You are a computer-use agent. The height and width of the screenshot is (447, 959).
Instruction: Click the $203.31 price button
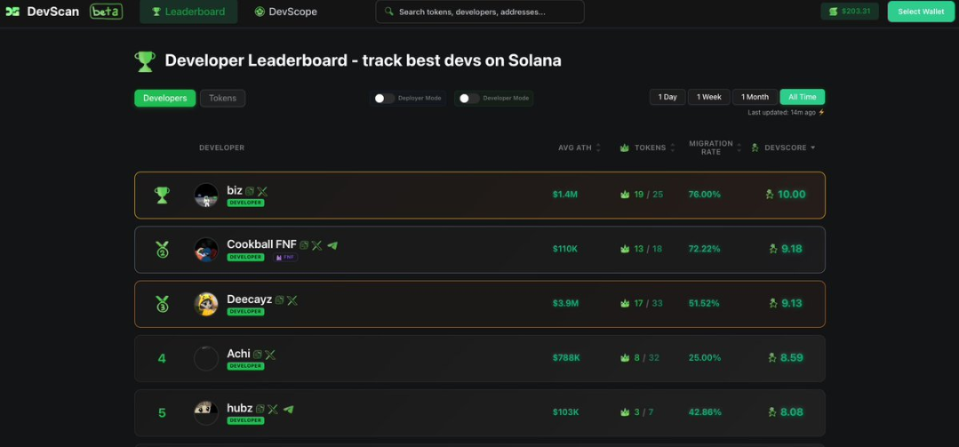(850, 12)
